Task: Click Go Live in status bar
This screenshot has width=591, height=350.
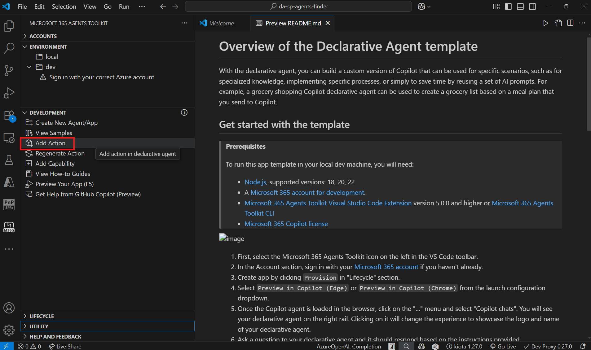Action: (x=503, y=346)
